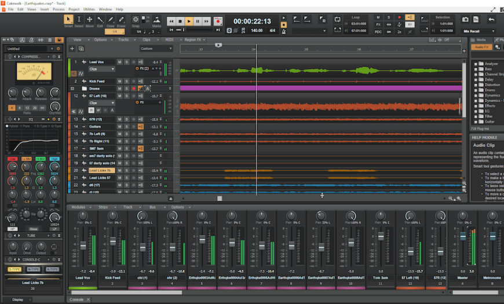Bypass all effects with global FX button

[x=378, y=24]
